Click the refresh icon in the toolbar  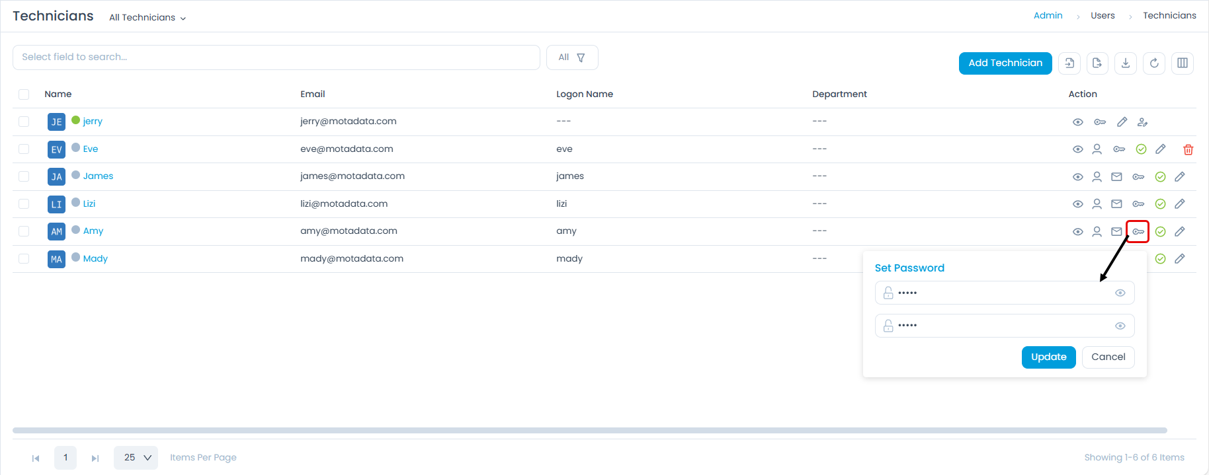click(x=1154, y=63)
